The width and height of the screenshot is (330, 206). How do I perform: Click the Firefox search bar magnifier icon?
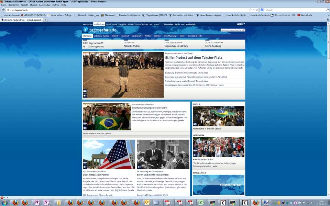(x=327, y=10)
